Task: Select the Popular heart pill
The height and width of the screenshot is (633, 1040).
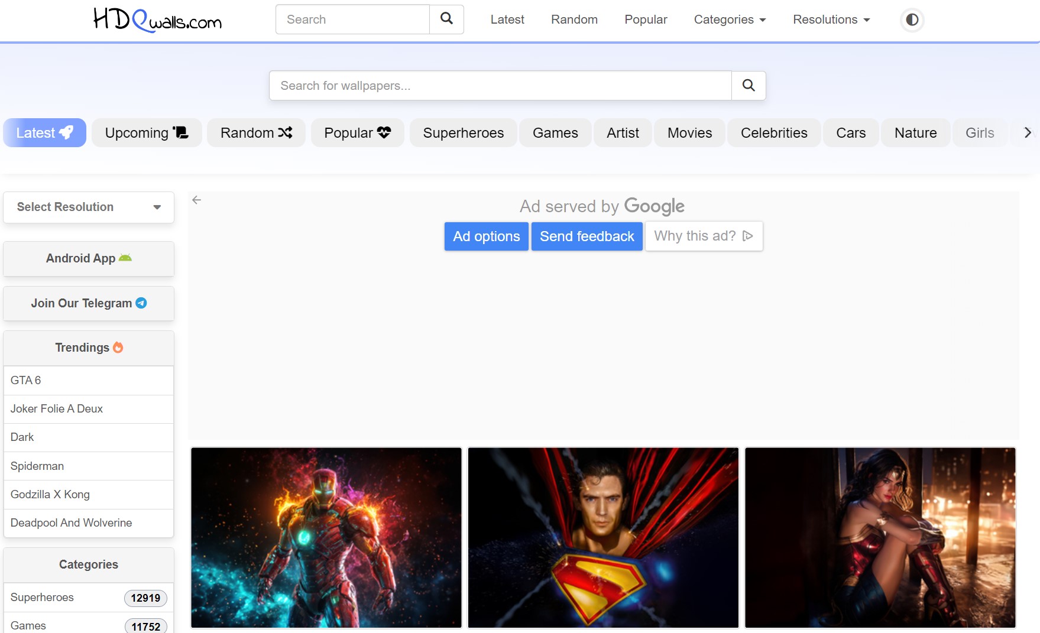Action: [x=358, y=133]
